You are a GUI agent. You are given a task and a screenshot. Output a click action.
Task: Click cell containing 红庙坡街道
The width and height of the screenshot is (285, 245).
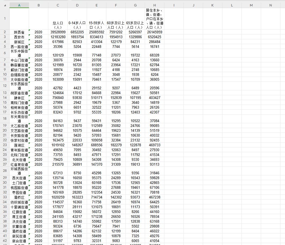coord(19,165)
